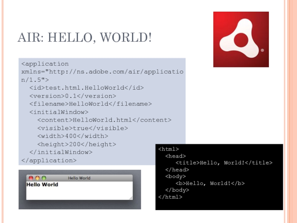Click the '</html>' closing tag

coord(170,197)
